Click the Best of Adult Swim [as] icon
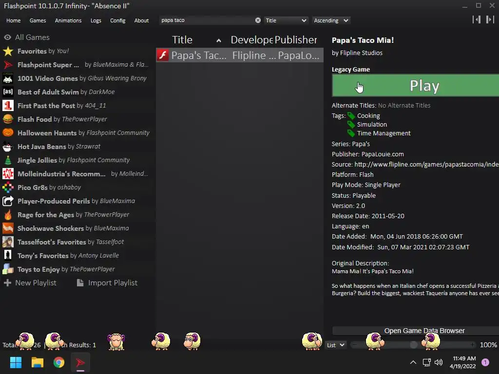This screenshot has height=374, width=499. 8,92
